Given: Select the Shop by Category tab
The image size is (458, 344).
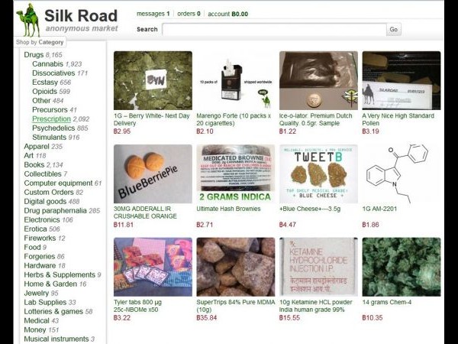Looking at the screenshot, I should pyautogui.click(x=40, y=42).
